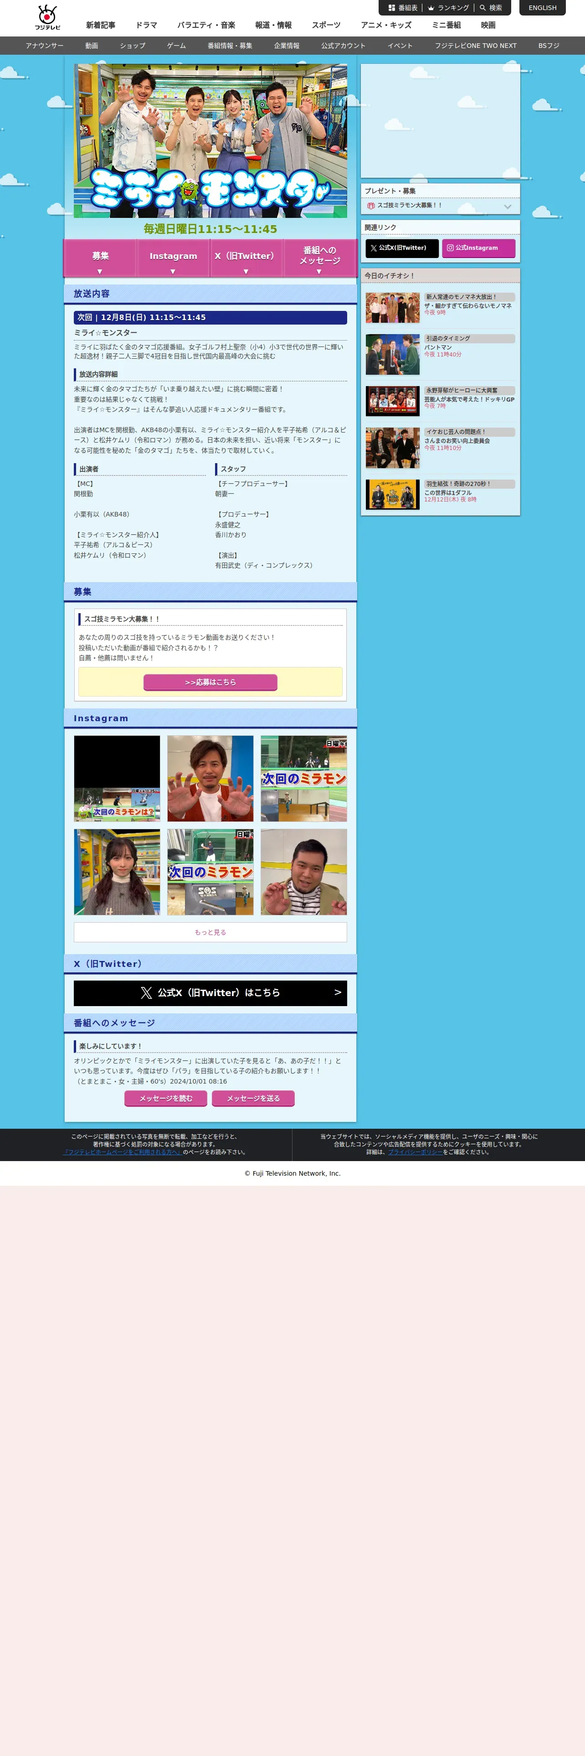The height and width of the screenshot is (1756, 585).
Task: Click the 次回 12月8日(日) 11:15〜11:45 bar
Action: 210,318
